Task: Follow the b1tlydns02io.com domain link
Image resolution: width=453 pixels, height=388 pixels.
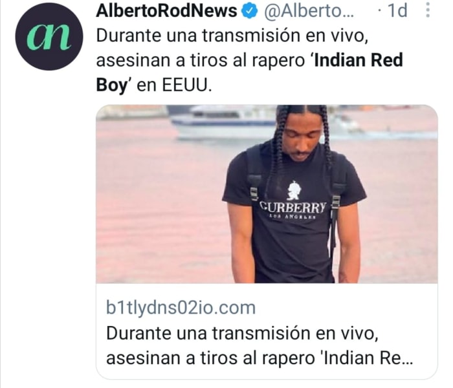Action: tap(181, 308)
